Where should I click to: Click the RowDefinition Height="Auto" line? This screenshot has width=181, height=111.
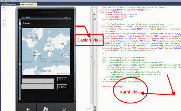tap(121, 15)
